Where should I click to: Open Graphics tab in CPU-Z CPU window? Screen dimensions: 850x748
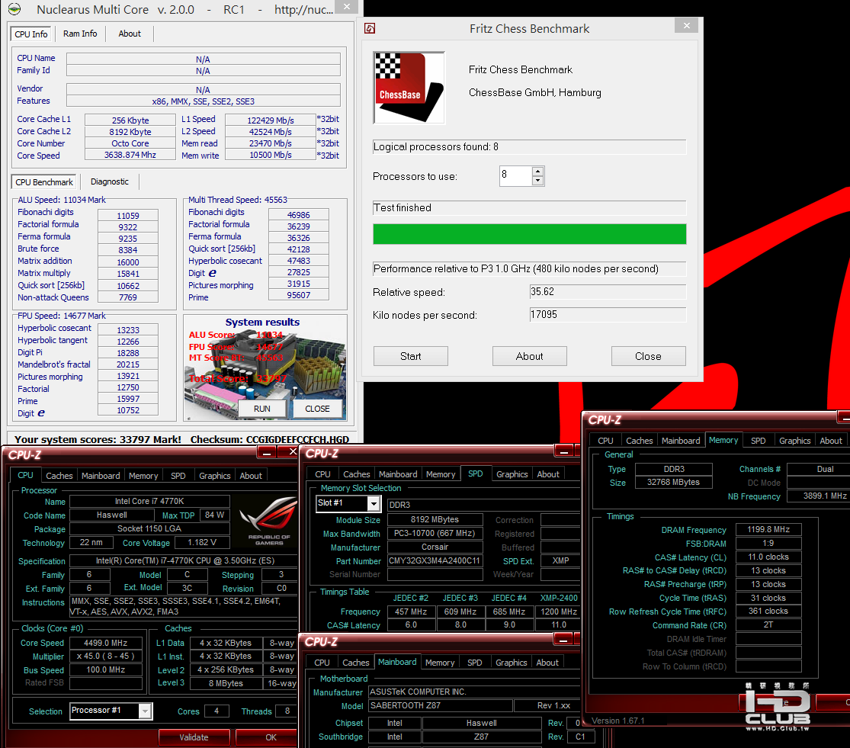click(x=215, y=475)
